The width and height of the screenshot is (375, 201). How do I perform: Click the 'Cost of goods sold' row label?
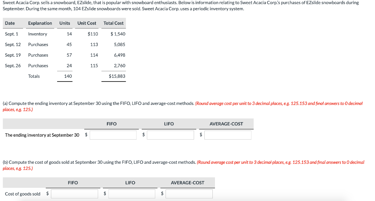22,194
